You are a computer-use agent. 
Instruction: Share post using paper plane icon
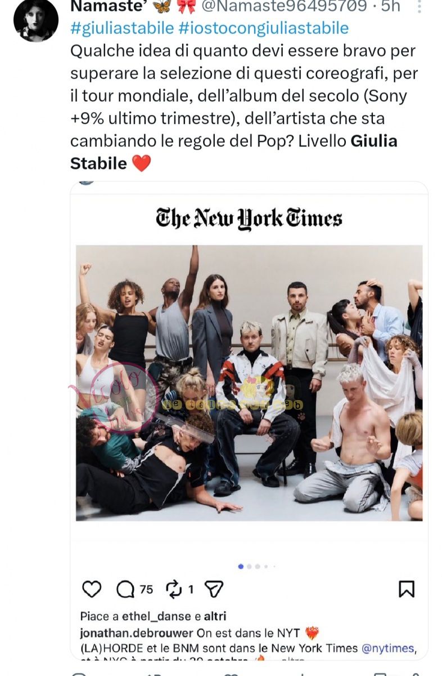(x=214, y=589)
